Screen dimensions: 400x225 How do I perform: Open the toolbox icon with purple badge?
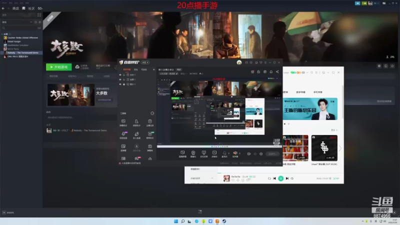click(x=123, y=135)
